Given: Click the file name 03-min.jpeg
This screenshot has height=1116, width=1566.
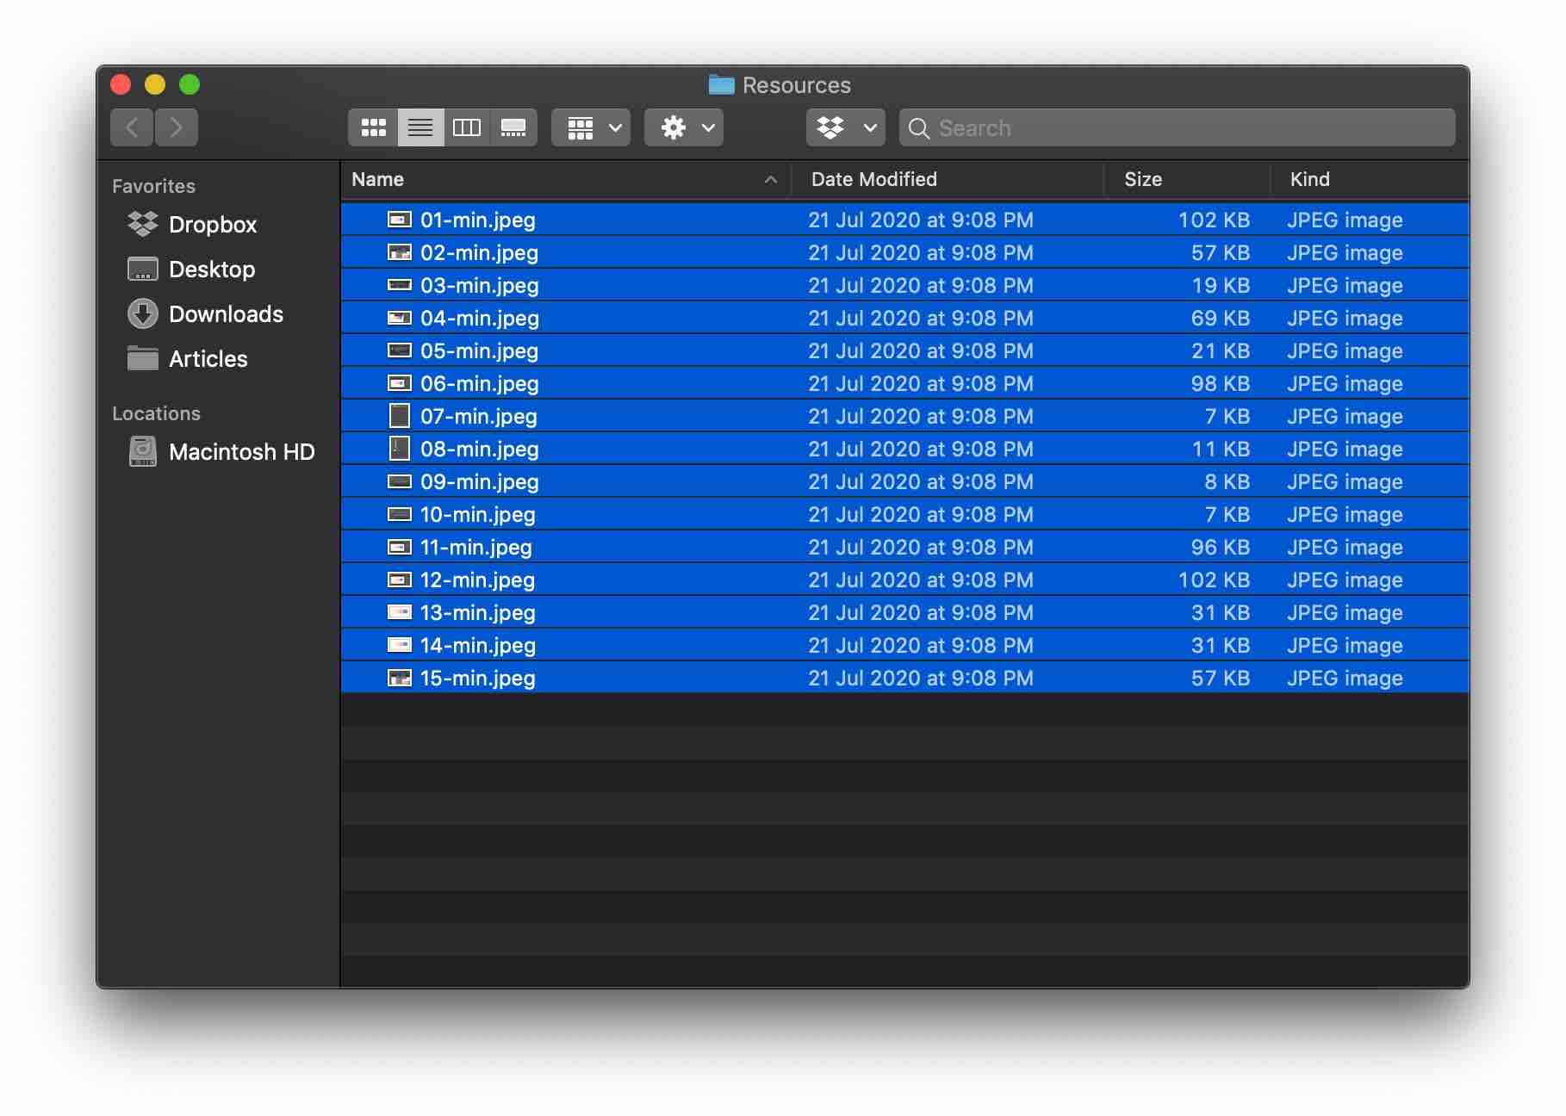Looking at the screenshot, I should (x=480, y=286).
